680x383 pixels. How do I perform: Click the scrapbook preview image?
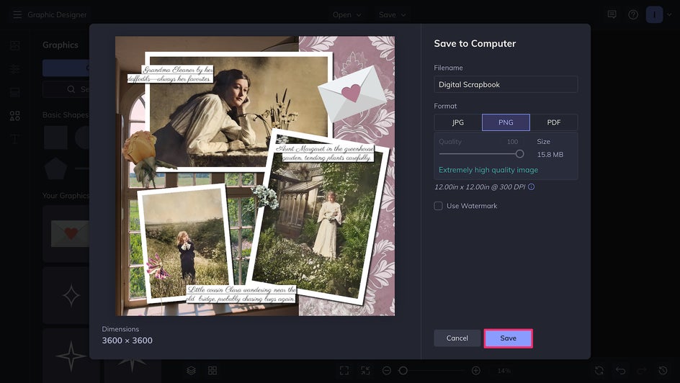point(255,176)
